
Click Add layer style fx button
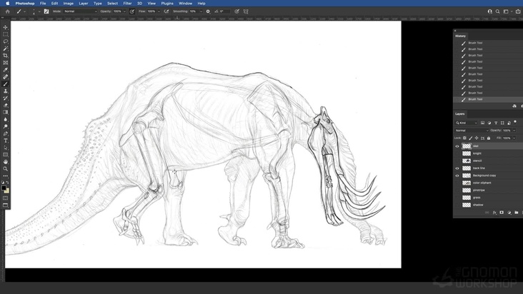494,213
